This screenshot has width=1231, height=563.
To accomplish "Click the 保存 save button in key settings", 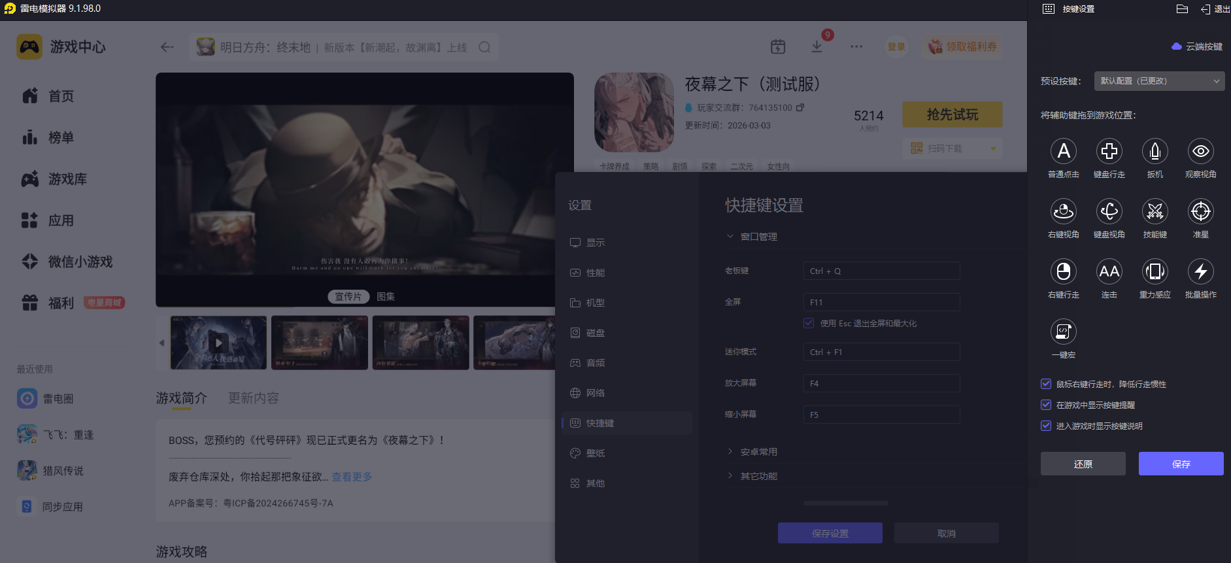I will pos(1181,464).
